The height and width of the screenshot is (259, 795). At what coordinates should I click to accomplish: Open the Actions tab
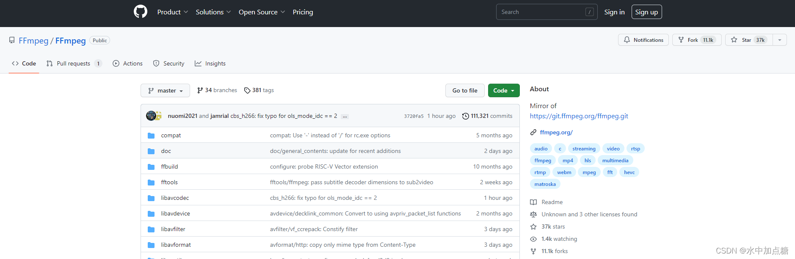[x=128, y=63]
